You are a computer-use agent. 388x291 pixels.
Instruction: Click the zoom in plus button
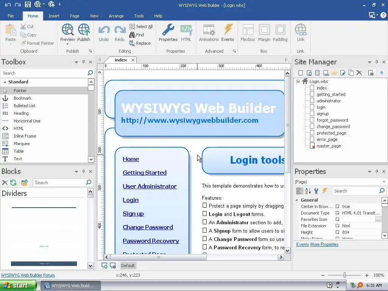[x=366, y=275]
